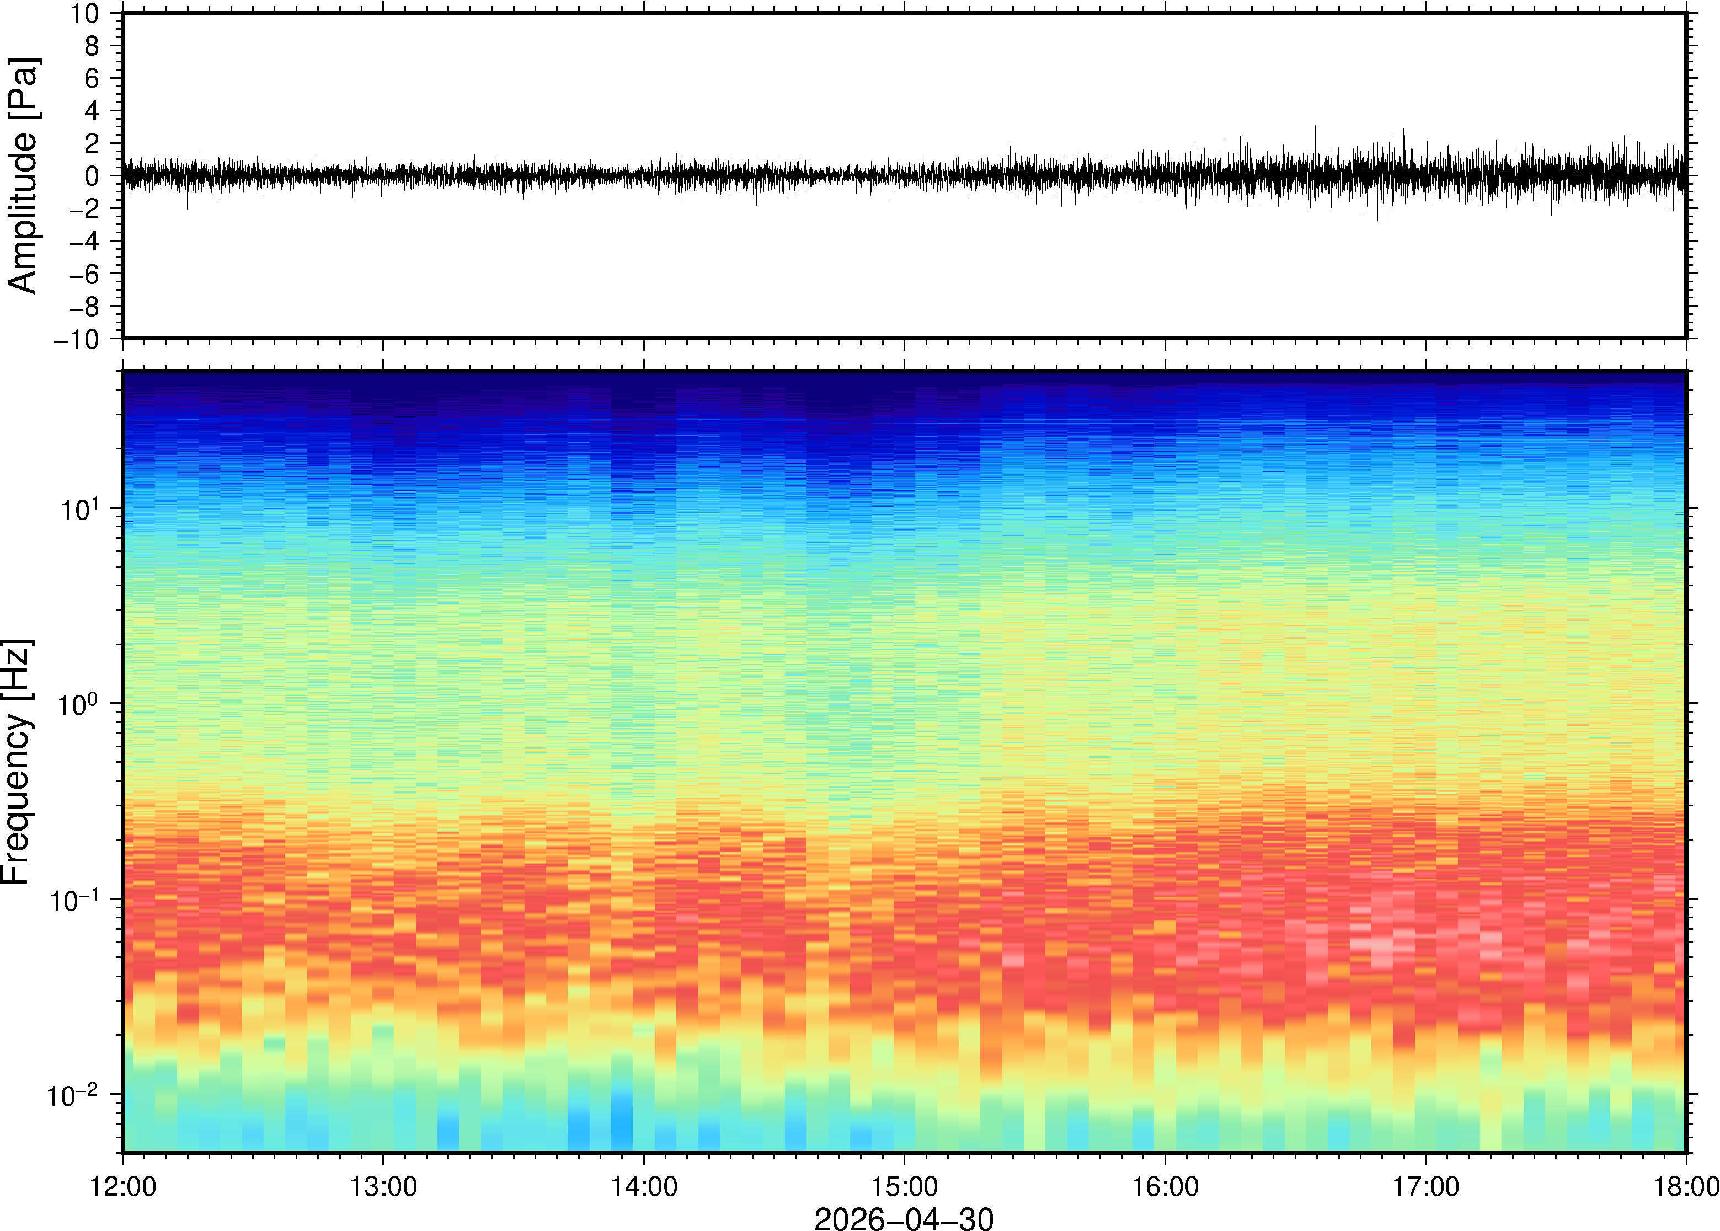The width and height of the screenshot is (1720, 1231).
Task: Click the 16:00 time axis label
Action: [x=1165, y=1187]
